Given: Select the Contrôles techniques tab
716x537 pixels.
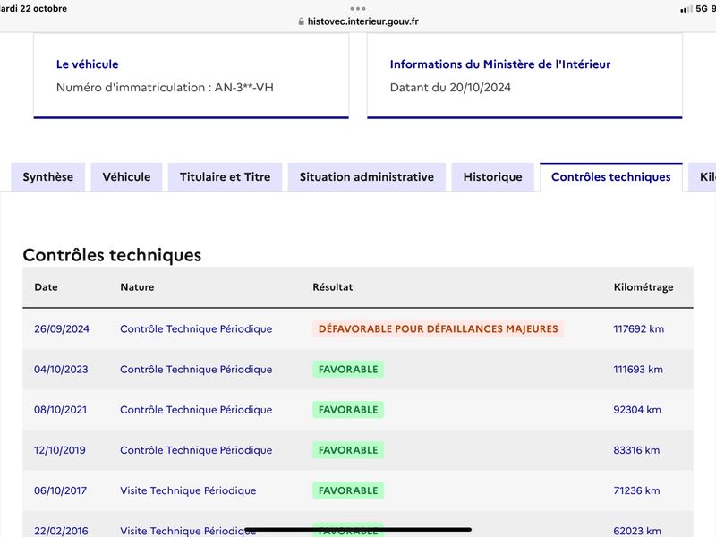Looking at the screenshot, I should (x=611, y=176).
